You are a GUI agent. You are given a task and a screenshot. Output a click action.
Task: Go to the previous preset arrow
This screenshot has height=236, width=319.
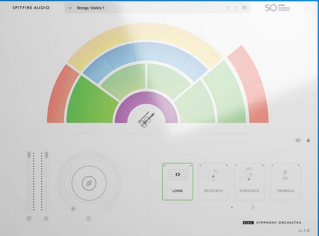click(227, 8)
